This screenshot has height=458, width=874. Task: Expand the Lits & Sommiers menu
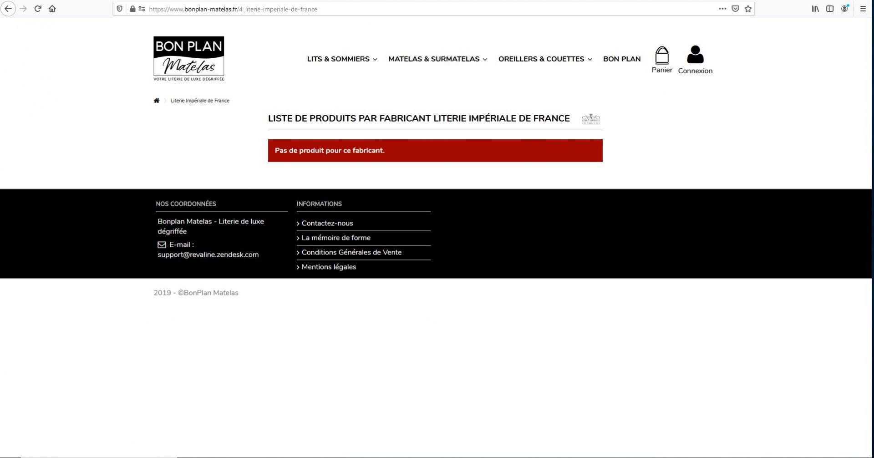pos(342,59)
